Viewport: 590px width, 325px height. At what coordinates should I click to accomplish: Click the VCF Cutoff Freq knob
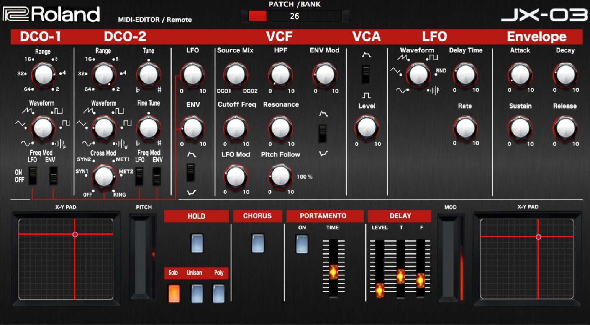pyautogui.click(x=236, y=128)
